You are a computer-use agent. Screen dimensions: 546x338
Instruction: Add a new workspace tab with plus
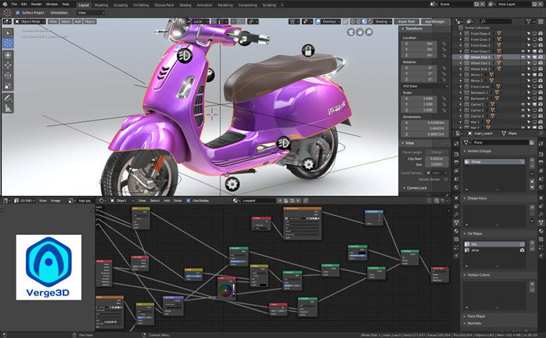(282, 5)
